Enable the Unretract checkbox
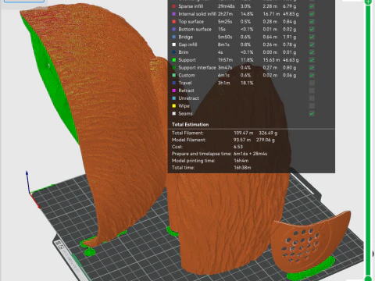This screenshot has width=375, height=281. (312, 98)
